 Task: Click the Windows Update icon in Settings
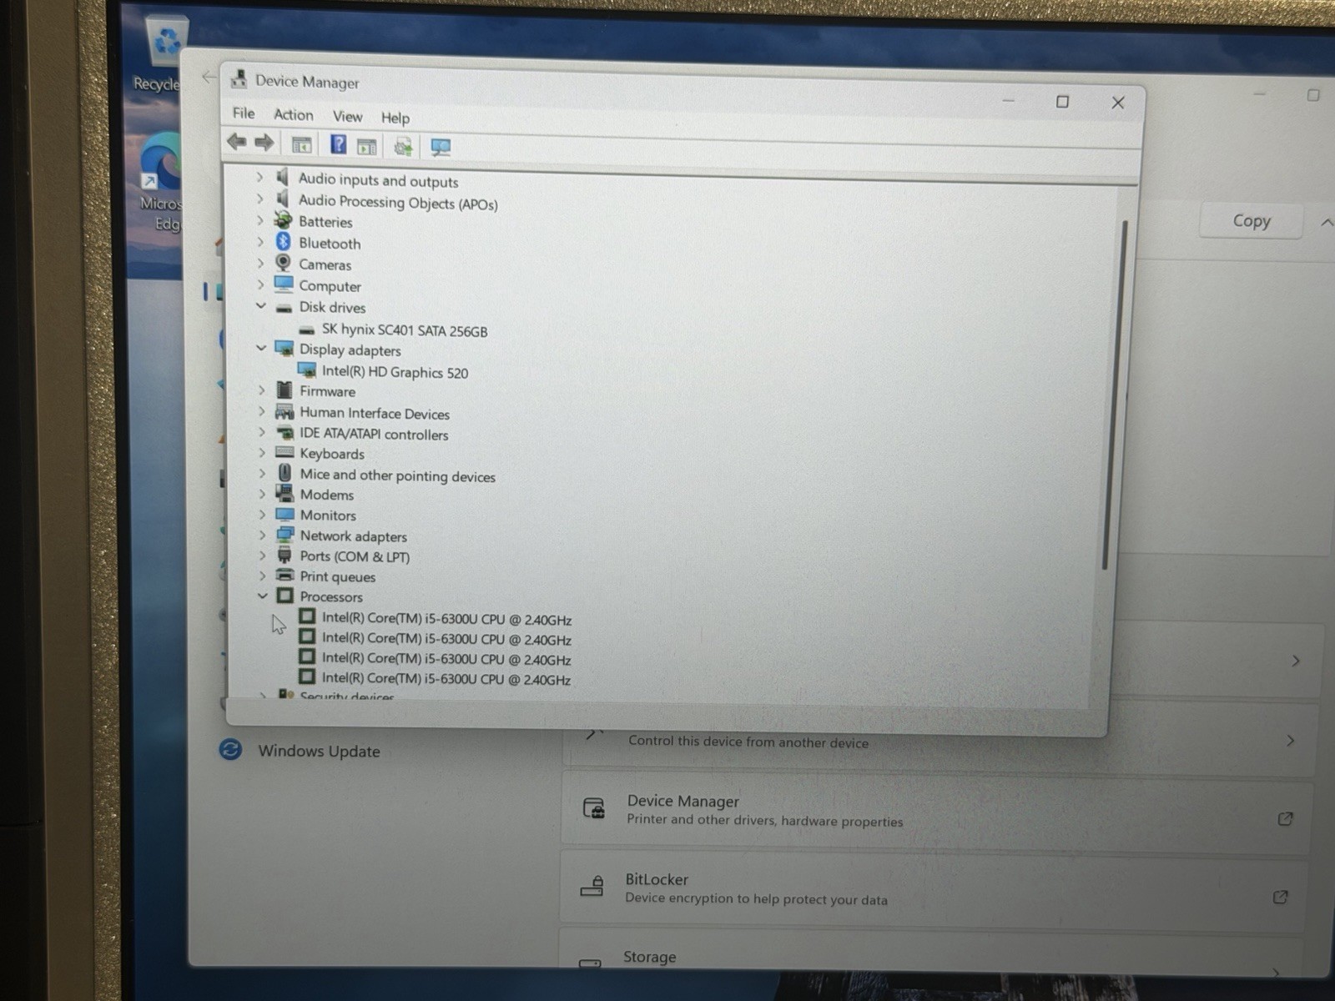(230, 749)
